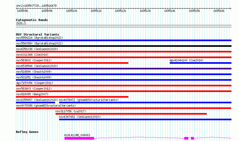The image size is (239, 141).
Task: Open the nsv521651 (Shaikh2009) label
Action: (34, 77)
